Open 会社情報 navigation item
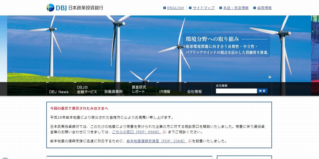Screen dimensions: 319x159 (194, 92)
